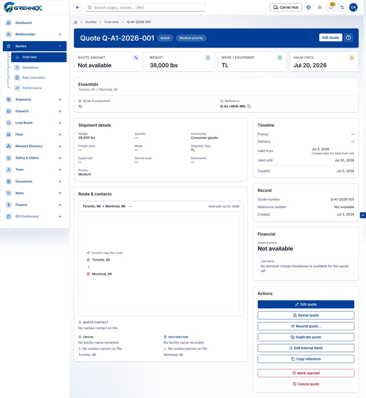Click the blue plus tab at right edge
This screenshot has width=366, height=398.
pyautogui.click(x=363, y=215)
